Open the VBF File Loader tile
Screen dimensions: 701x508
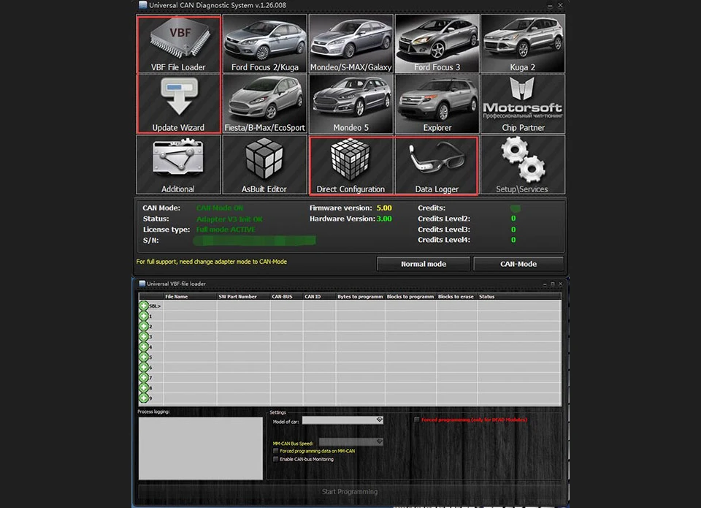[x=178, y=44]
